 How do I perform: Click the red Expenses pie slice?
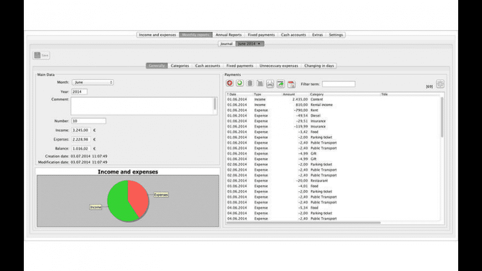[x=139, y=197]
